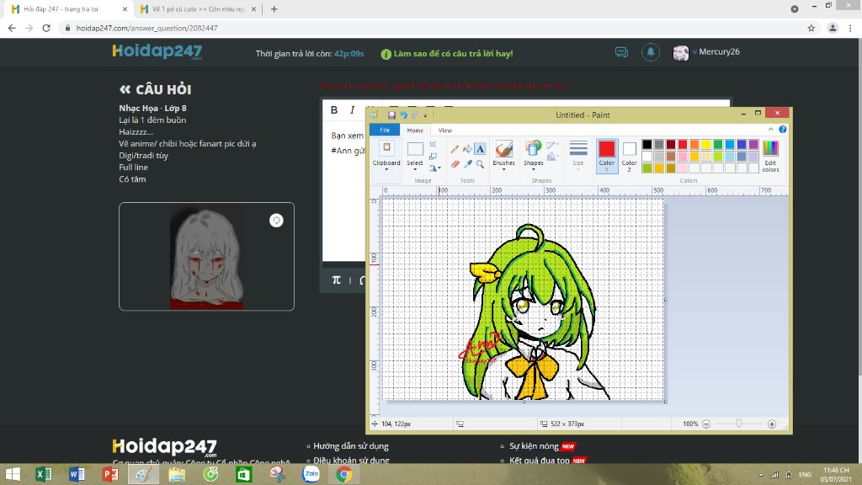Click the Undo arrow in Paint title bar

(403, 115)
